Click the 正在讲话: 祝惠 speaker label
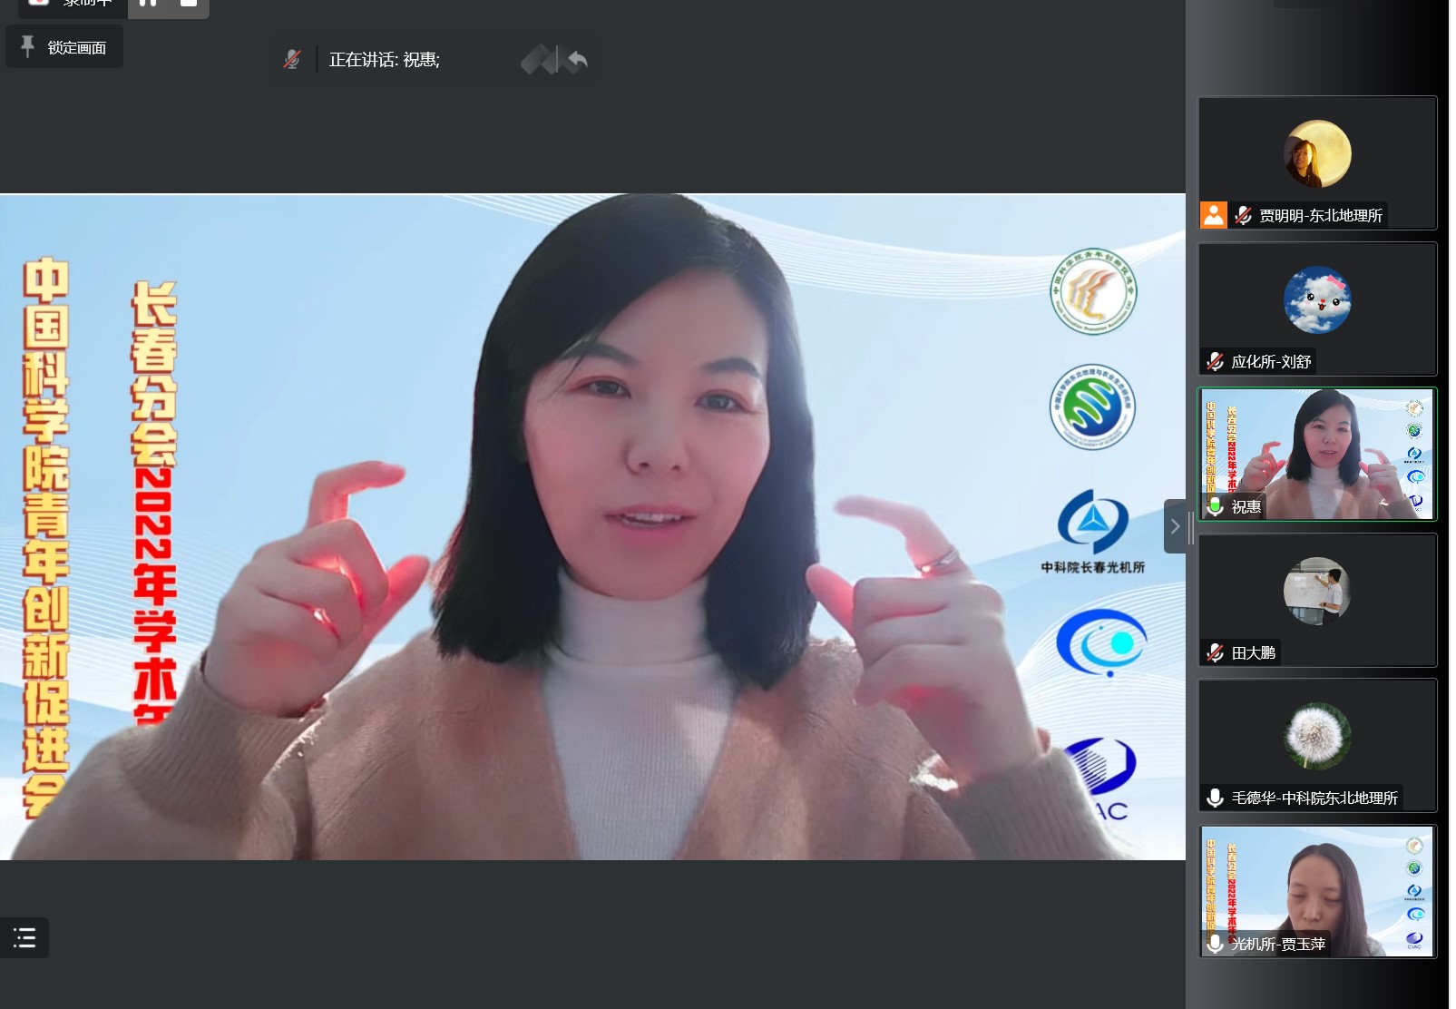This screenshot has width=1456, height=1009. coord(384,60)
